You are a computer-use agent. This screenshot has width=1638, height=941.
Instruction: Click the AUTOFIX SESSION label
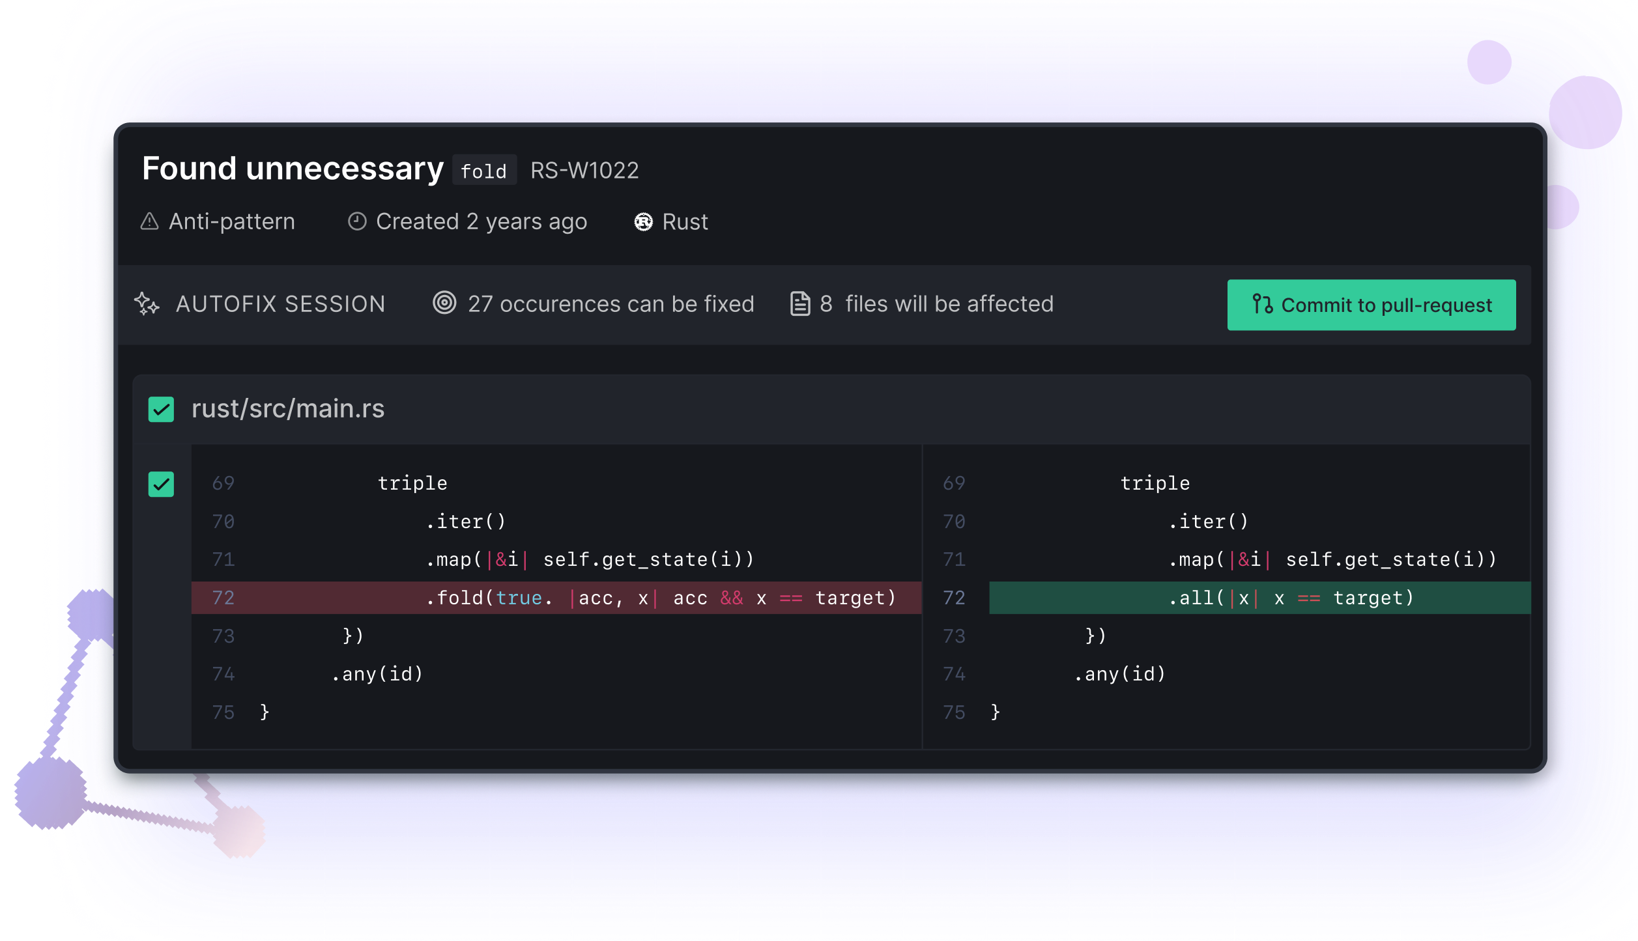[x=280, y=304]
